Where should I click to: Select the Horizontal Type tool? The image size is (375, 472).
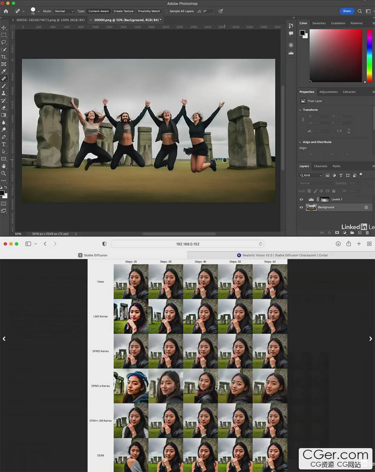[x=3, y=145]
